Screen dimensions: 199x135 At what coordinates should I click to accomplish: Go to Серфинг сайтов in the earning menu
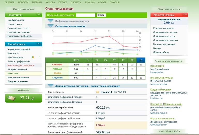coord(16,20)
